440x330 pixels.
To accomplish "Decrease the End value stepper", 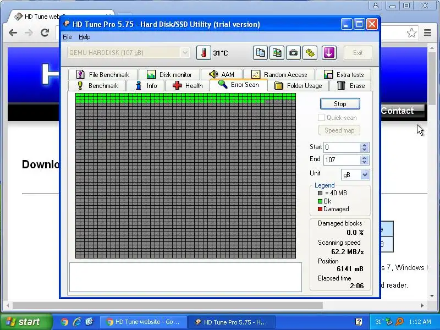I will coord(364,162).
